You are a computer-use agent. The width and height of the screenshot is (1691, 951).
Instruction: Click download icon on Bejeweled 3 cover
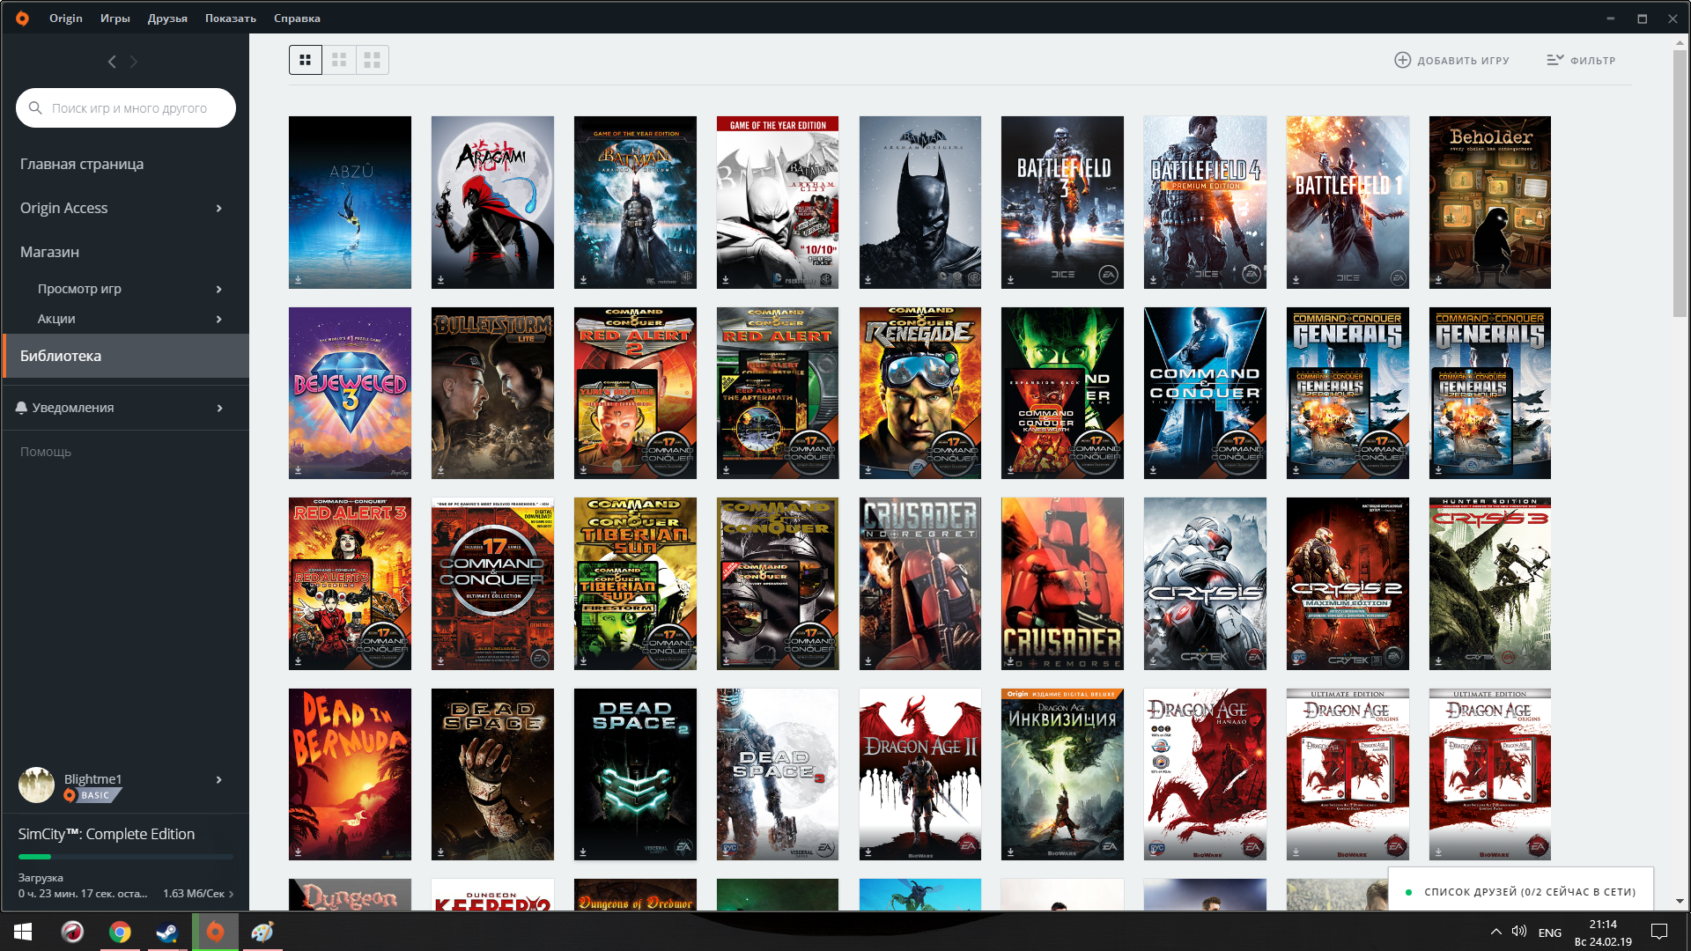[x=298, y=470]
